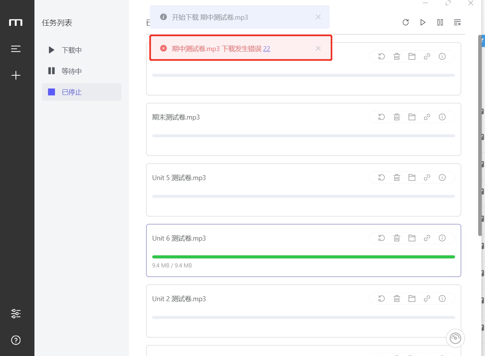Show 期末测试卷.mp3 in folder
The image size is (485, 356).
click(412, 117)
